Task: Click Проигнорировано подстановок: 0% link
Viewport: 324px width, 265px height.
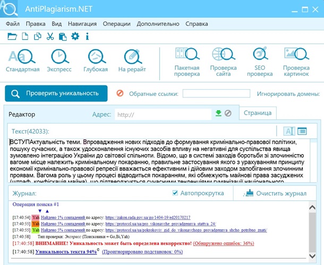Action: coord(142,252)
